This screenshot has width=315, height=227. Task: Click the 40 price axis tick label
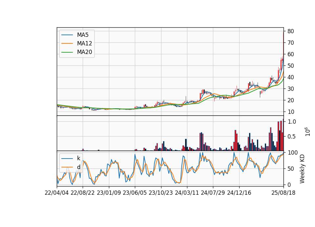[x=290, y=77]
